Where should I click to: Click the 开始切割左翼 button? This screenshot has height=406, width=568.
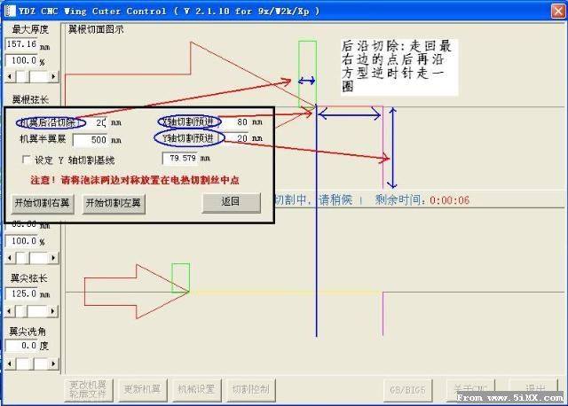[x=114, y=204]
